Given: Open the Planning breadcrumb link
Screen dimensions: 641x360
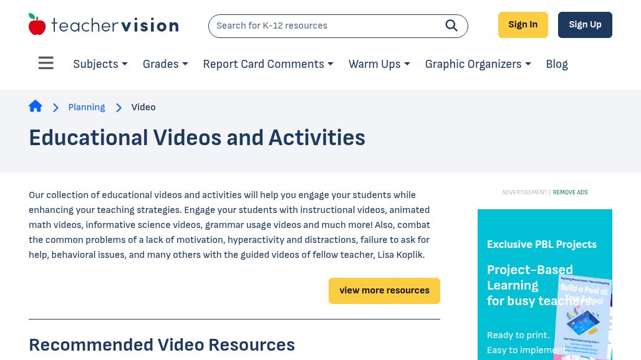Looking at the screenshot, I should [x=87, y=107].
